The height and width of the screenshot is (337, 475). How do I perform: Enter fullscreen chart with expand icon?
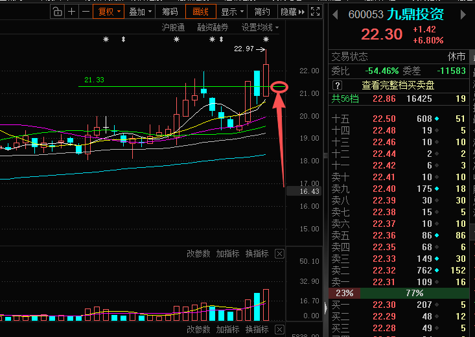(316, 12)
